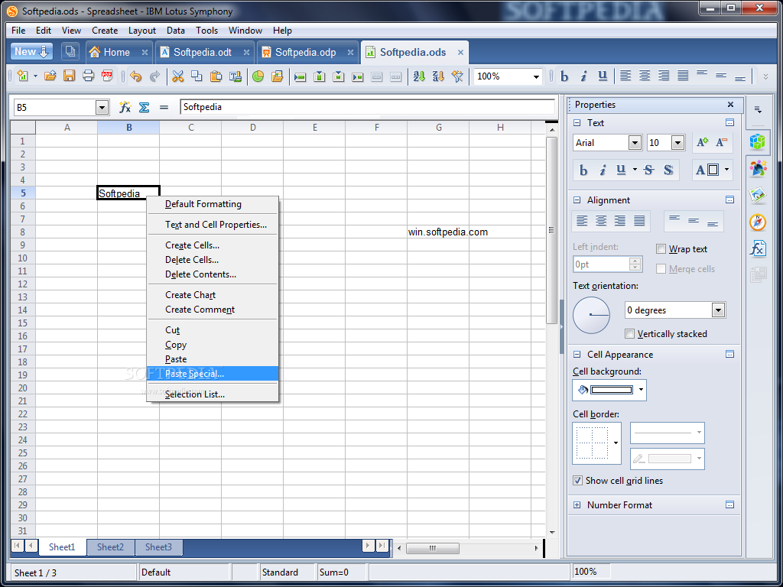783x587 pixels.
Task: Switch to the Sheet2 tab
Action: click(x=110, y=547)
